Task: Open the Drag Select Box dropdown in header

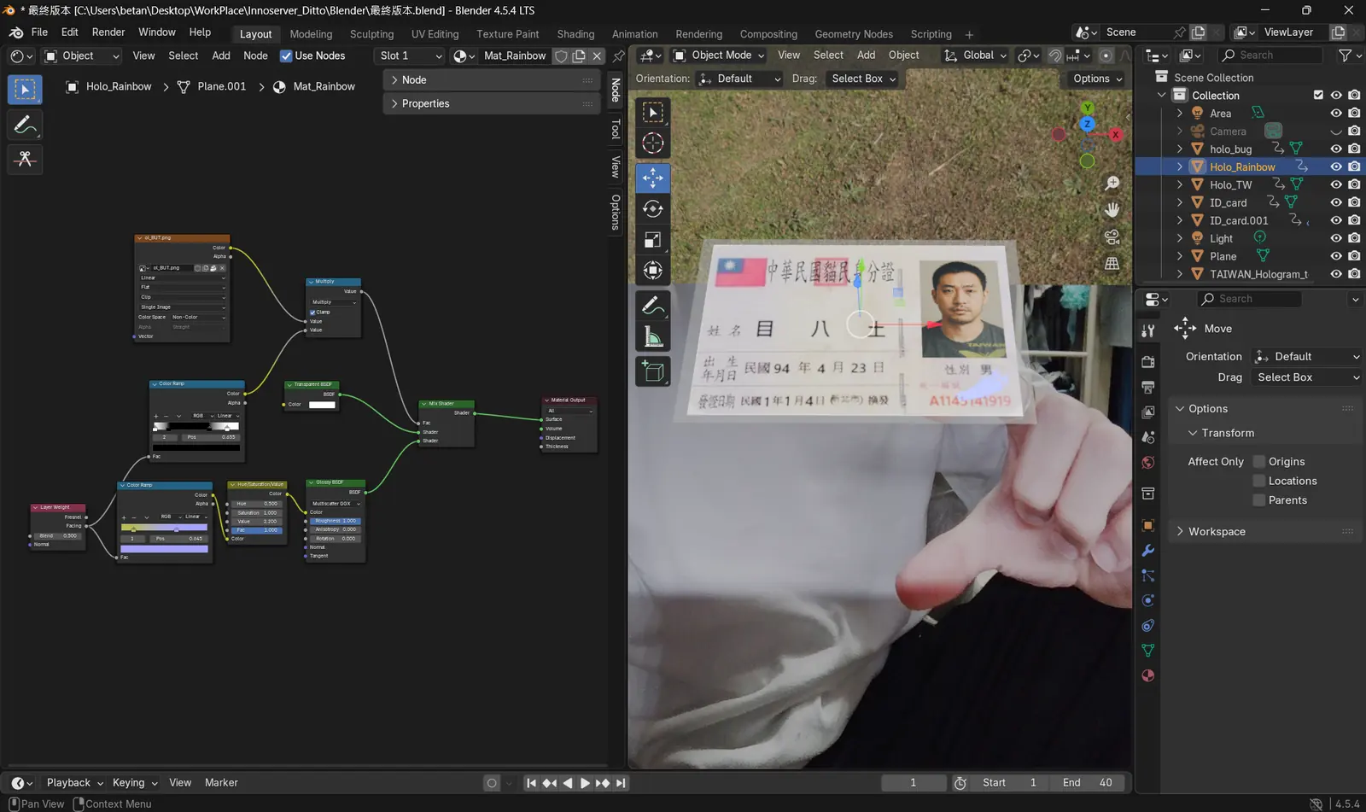Action: [x=863, y=79]
